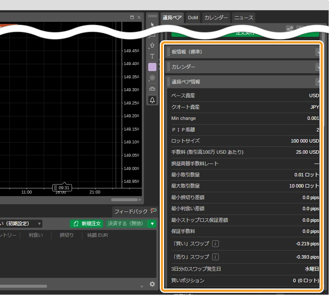This screenshot has width=329, height=295.
Task: Click the 通貨ペア情報 section drag handle
Action: (168, 82)
